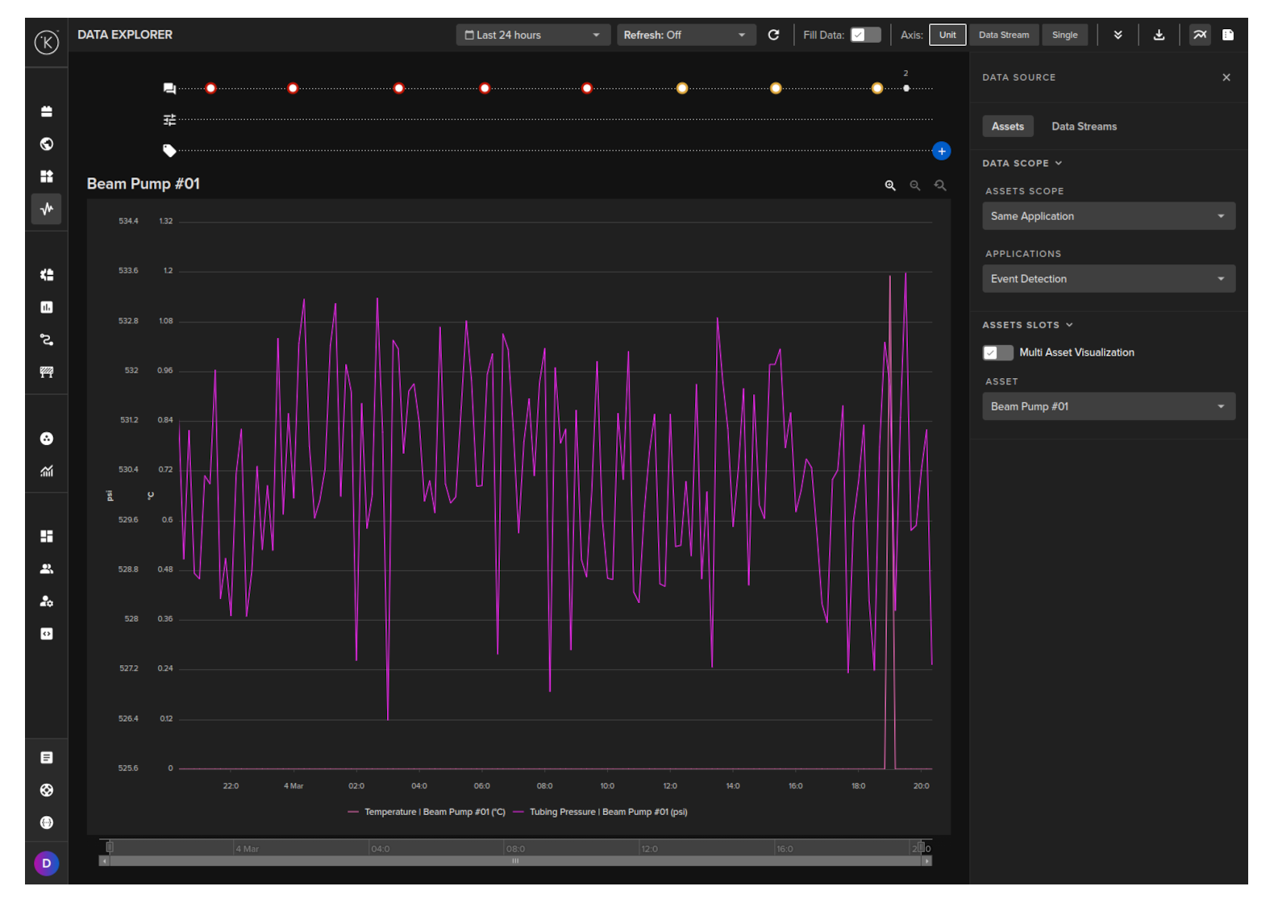Click the refresh data icon in toolbar

pyautogui.click(x=773, y=35)
